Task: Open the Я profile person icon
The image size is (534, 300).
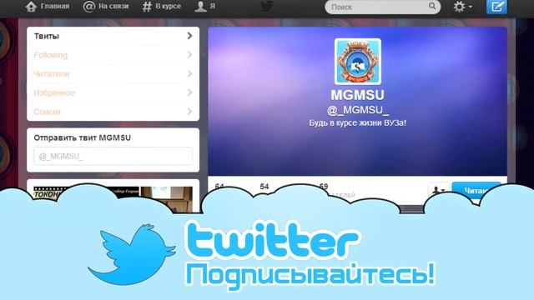Action: point(200,7)
